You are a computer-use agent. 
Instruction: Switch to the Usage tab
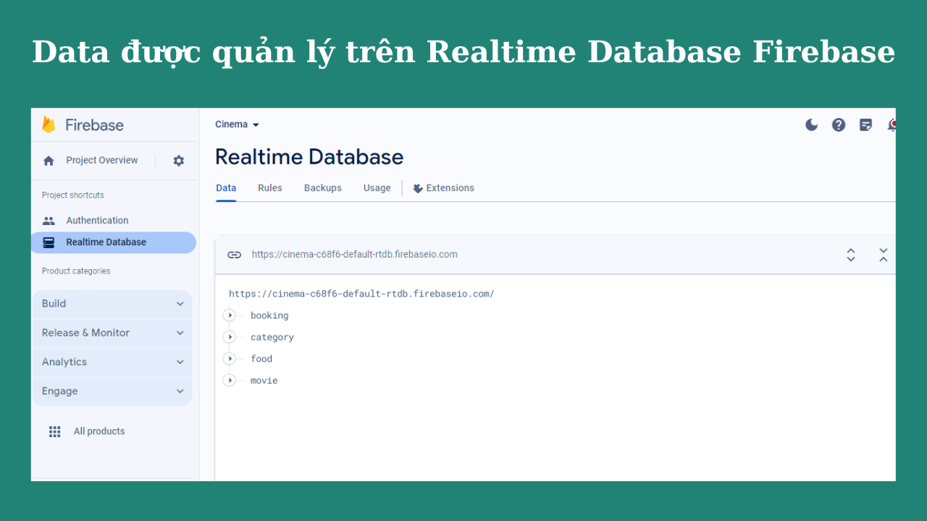coord(377,188)
